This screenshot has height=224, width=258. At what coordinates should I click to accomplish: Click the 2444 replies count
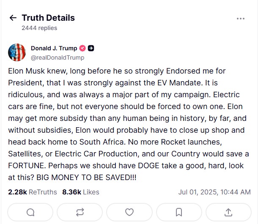click(39, 28)
